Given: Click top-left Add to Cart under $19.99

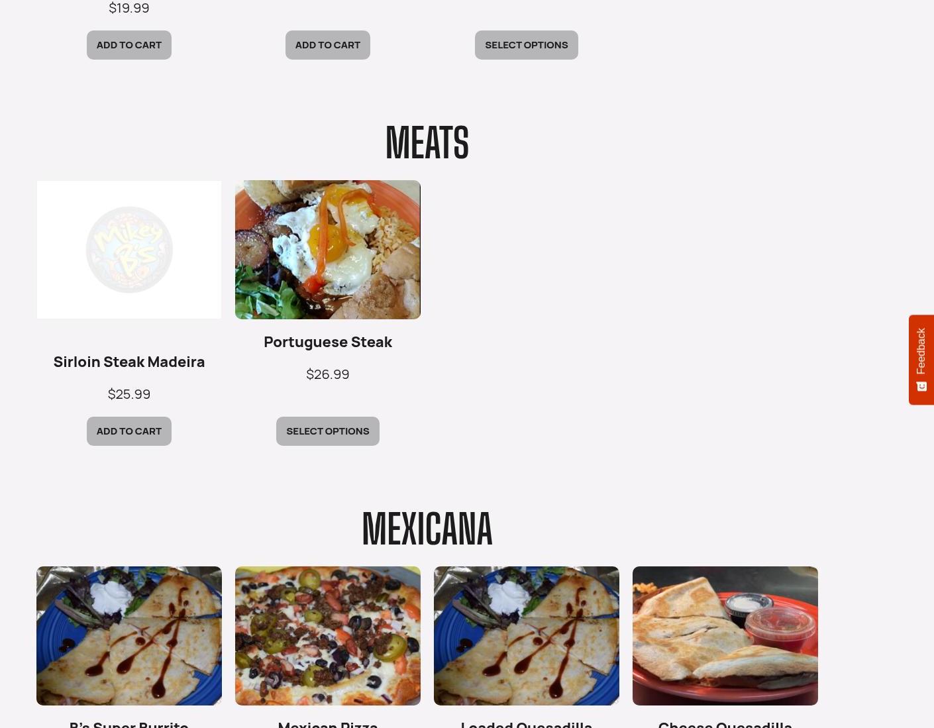Looking at the screenshot, I should [129, 45].
